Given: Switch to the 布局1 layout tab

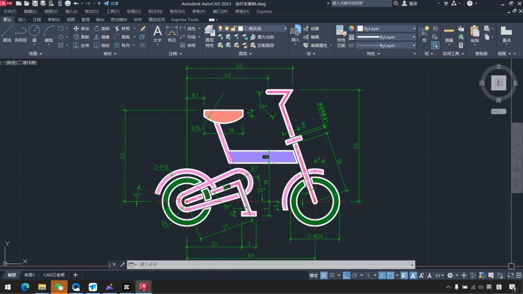Looking at the screenshot, I should coord(29,275).
